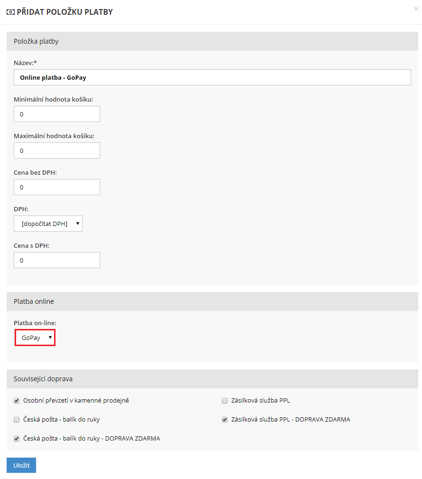Click the Maximální hodnota košíku input
Image resolution: width=422 pixels, height=479 pixels.
(57, 150)
